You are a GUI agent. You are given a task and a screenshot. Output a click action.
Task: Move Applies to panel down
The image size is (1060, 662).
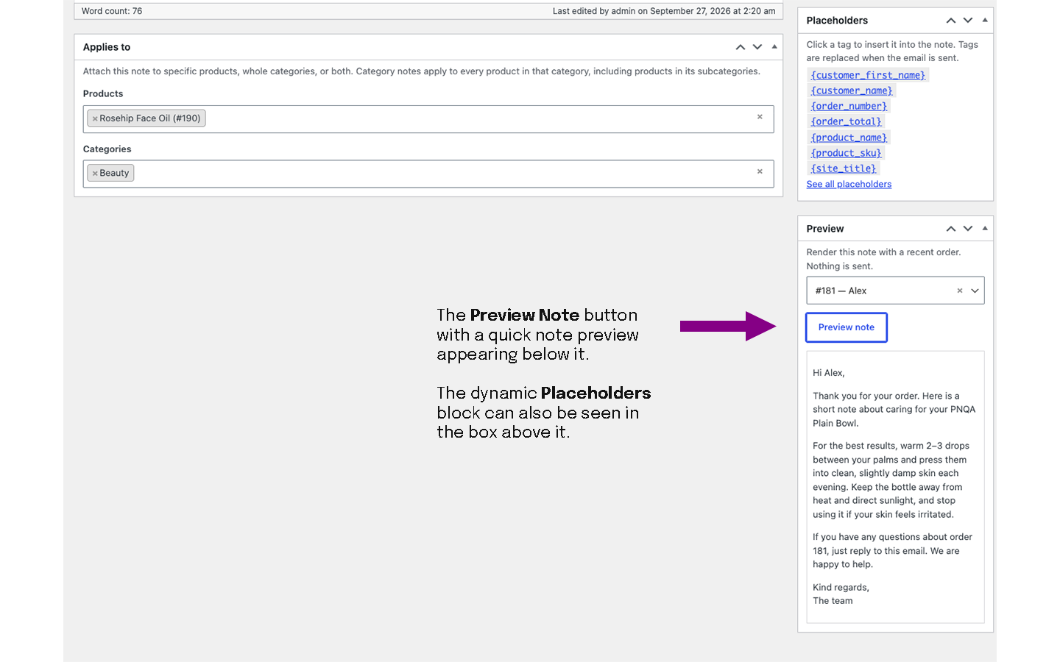point(757,47)
